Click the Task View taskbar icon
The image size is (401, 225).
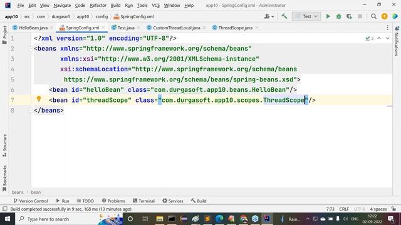point(145,219)
